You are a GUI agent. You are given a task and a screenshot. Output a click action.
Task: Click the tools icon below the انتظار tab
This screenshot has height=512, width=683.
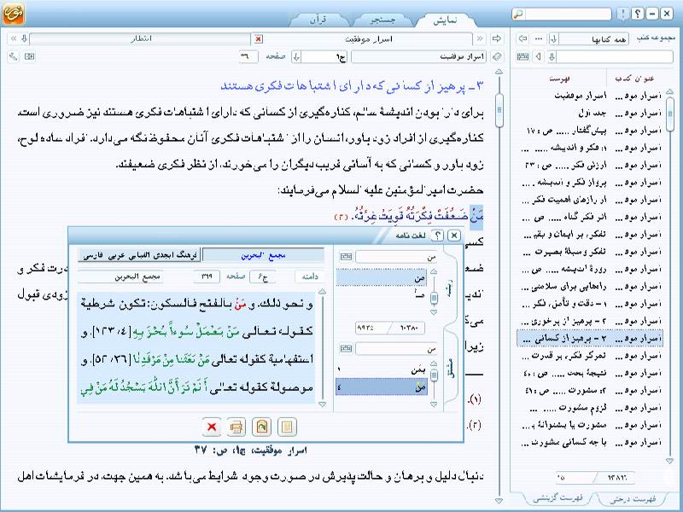pos(14,56)
